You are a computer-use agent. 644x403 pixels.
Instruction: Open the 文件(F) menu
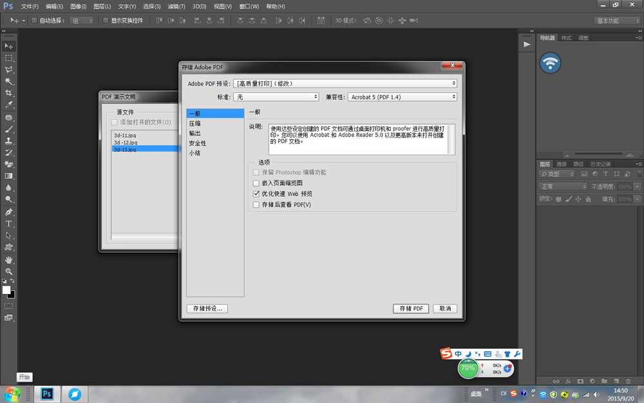pos(30,6)
